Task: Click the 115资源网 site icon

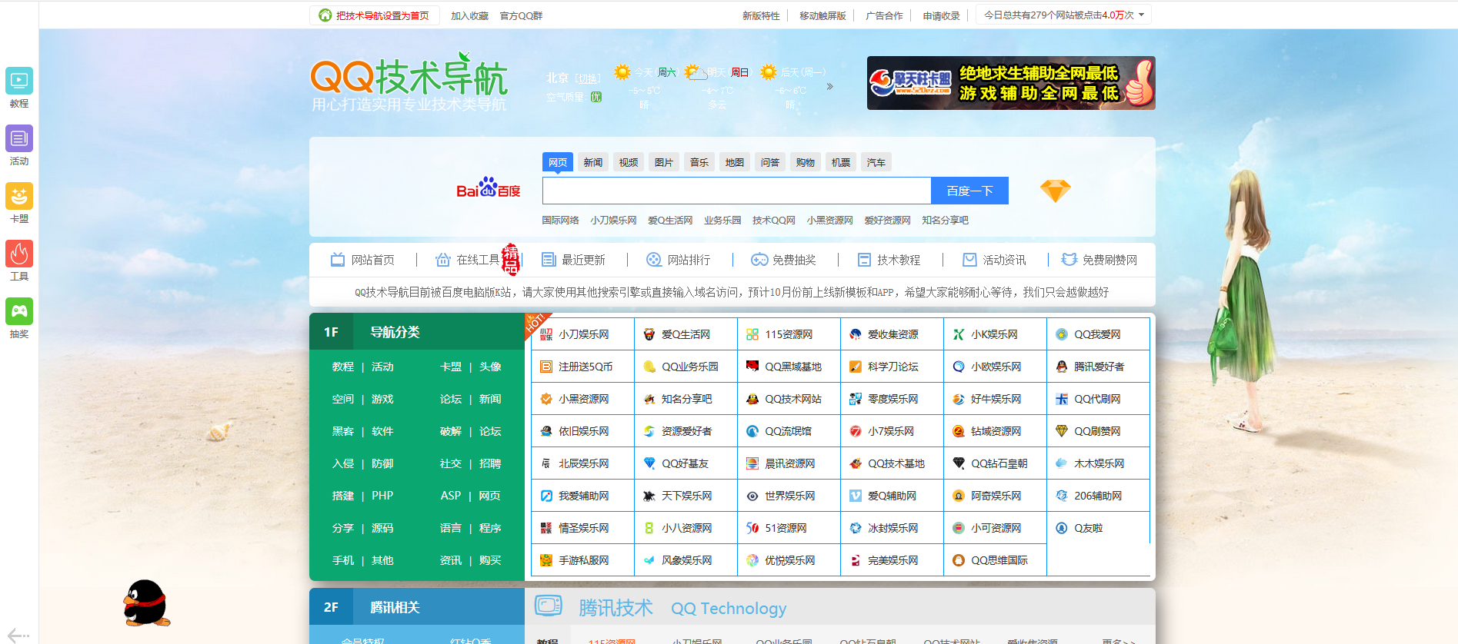Action: point(752,334)
